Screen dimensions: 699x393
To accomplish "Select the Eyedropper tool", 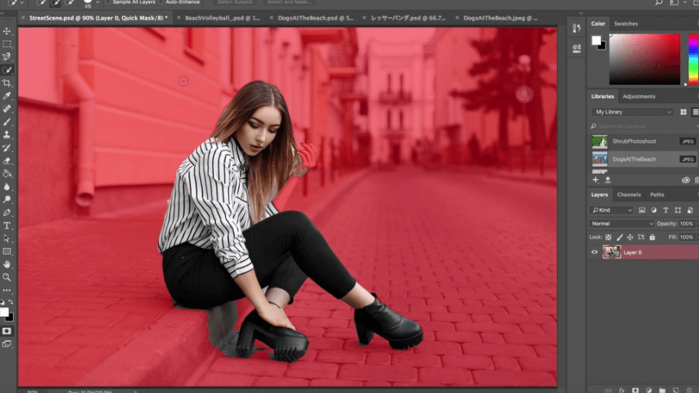I will (7, 95).
